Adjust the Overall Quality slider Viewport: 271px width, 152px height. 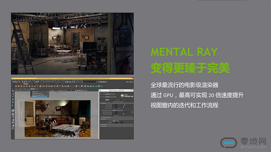[x=125, y=105]
